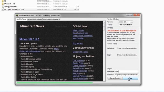Click the news scrollbar up arrow
Viewport: 164px width, 92px height.
104,22
